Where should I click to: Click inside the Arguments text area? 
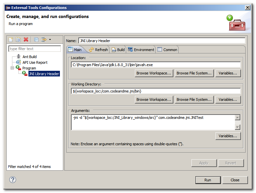pos(153,122)
